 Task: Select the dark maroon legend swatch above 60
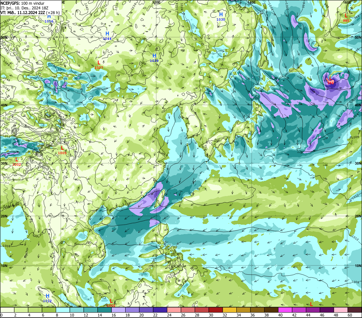[x=354, y=310]
